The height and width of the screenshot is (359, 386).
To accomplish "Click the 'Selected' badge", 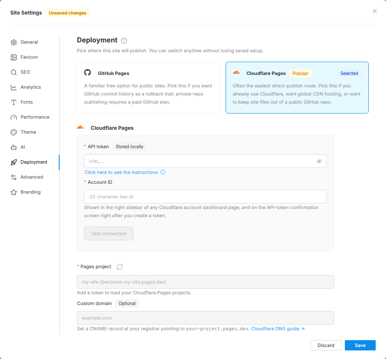I will click(x=349, y=73).
